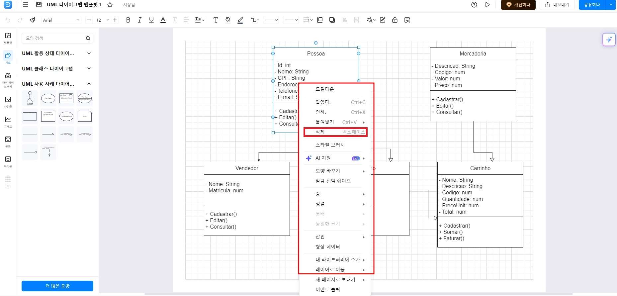Screen dimensions: 617x296
Task: Open the text alignment tool
Action: tap(186, 20)
